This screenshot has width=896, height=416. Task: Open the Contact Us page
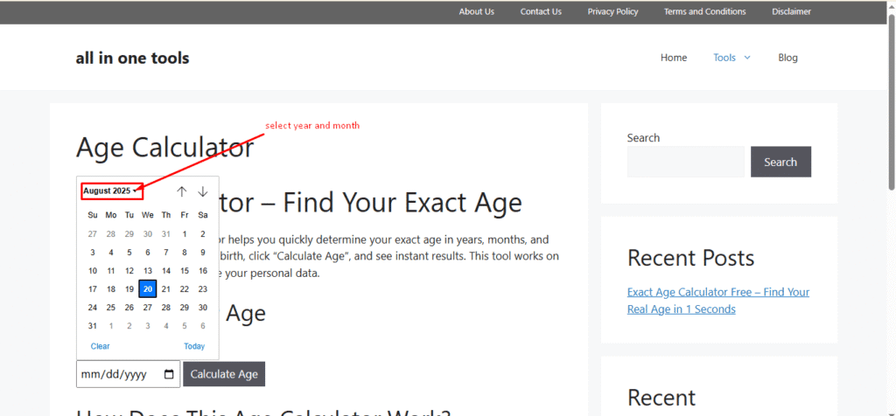(541, 11)
